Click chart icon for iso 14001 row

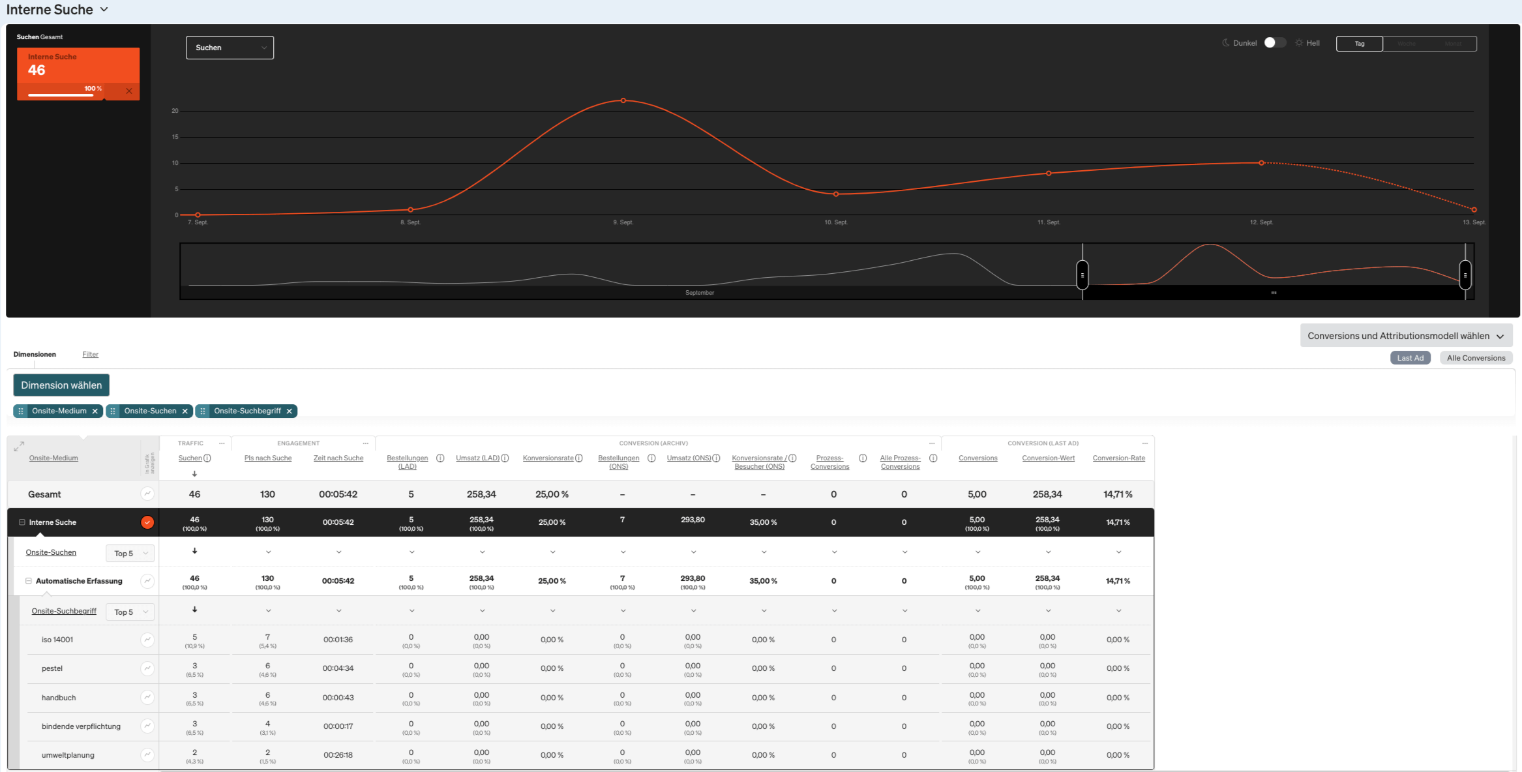point(147,640)
